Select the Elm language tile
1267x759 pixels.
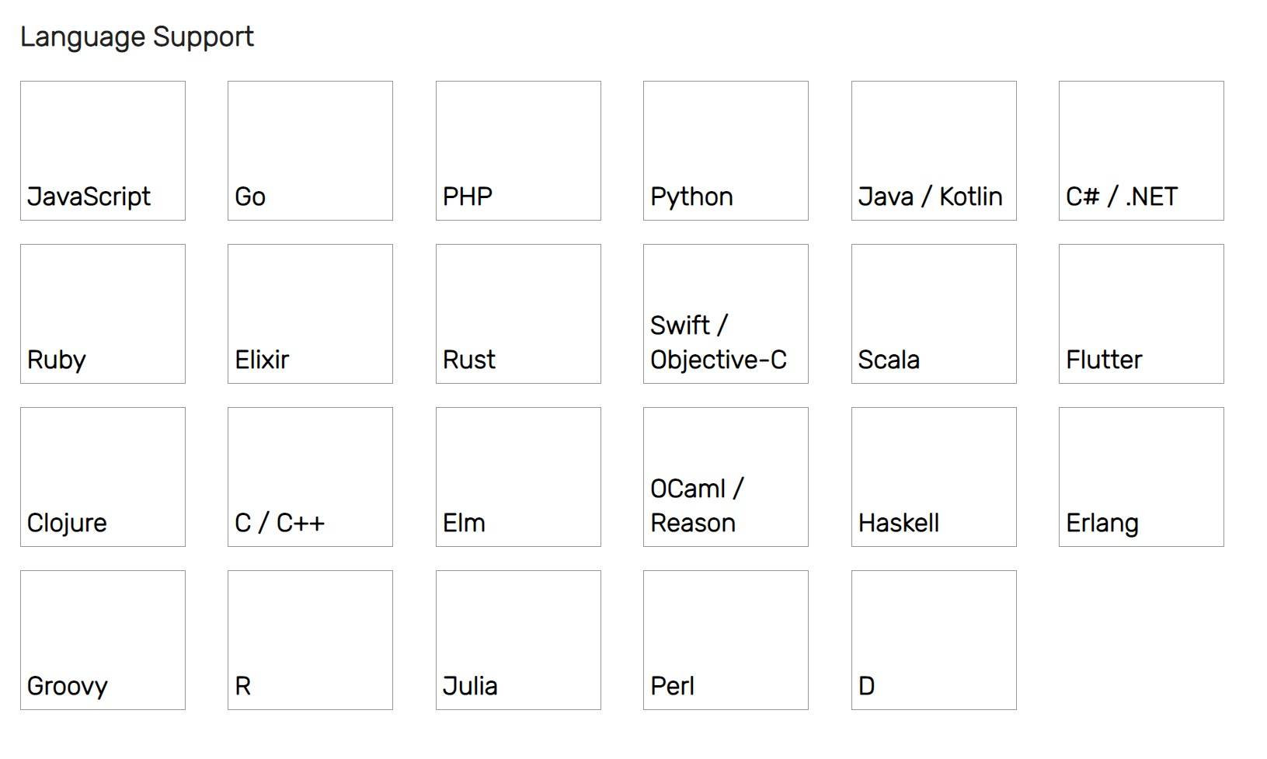pyautogui.click(x=518, y=477)
